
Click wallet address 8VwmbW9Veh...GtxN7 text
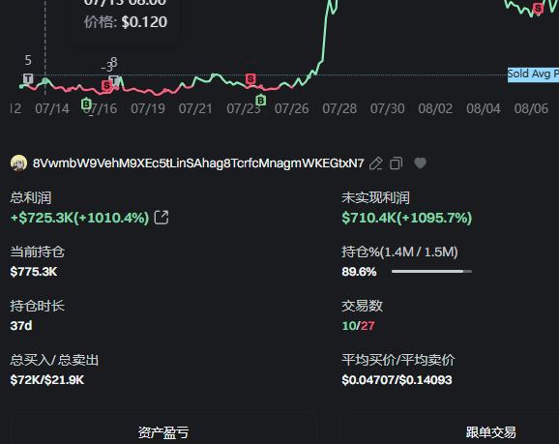pos(198,163)
